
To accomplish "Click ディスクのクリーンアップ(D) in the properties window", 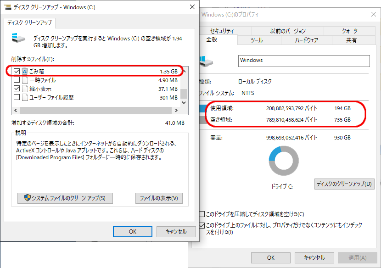I will 344,184.
